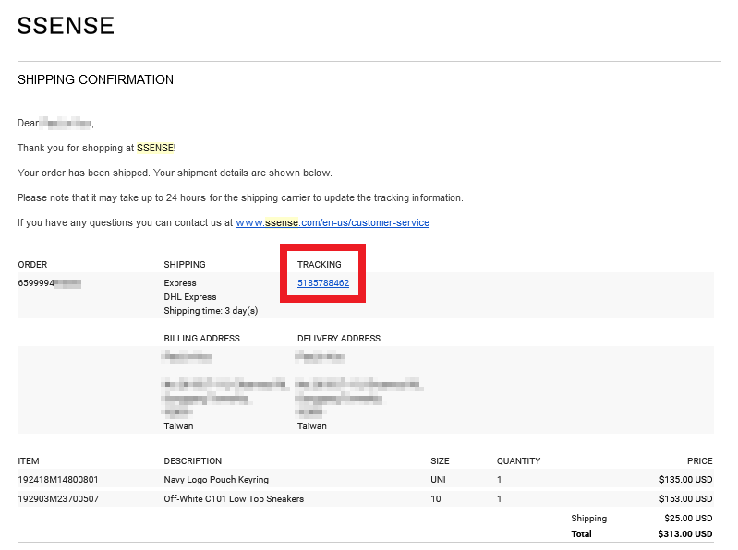Select the QUANTITY column header

519,461
